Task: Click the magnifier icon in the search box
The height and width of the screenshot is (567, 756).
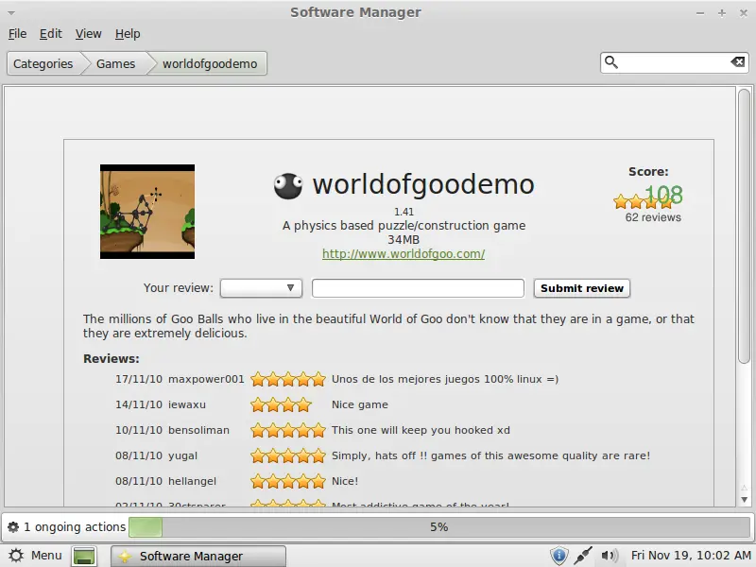Action: (x=611, y=62)
